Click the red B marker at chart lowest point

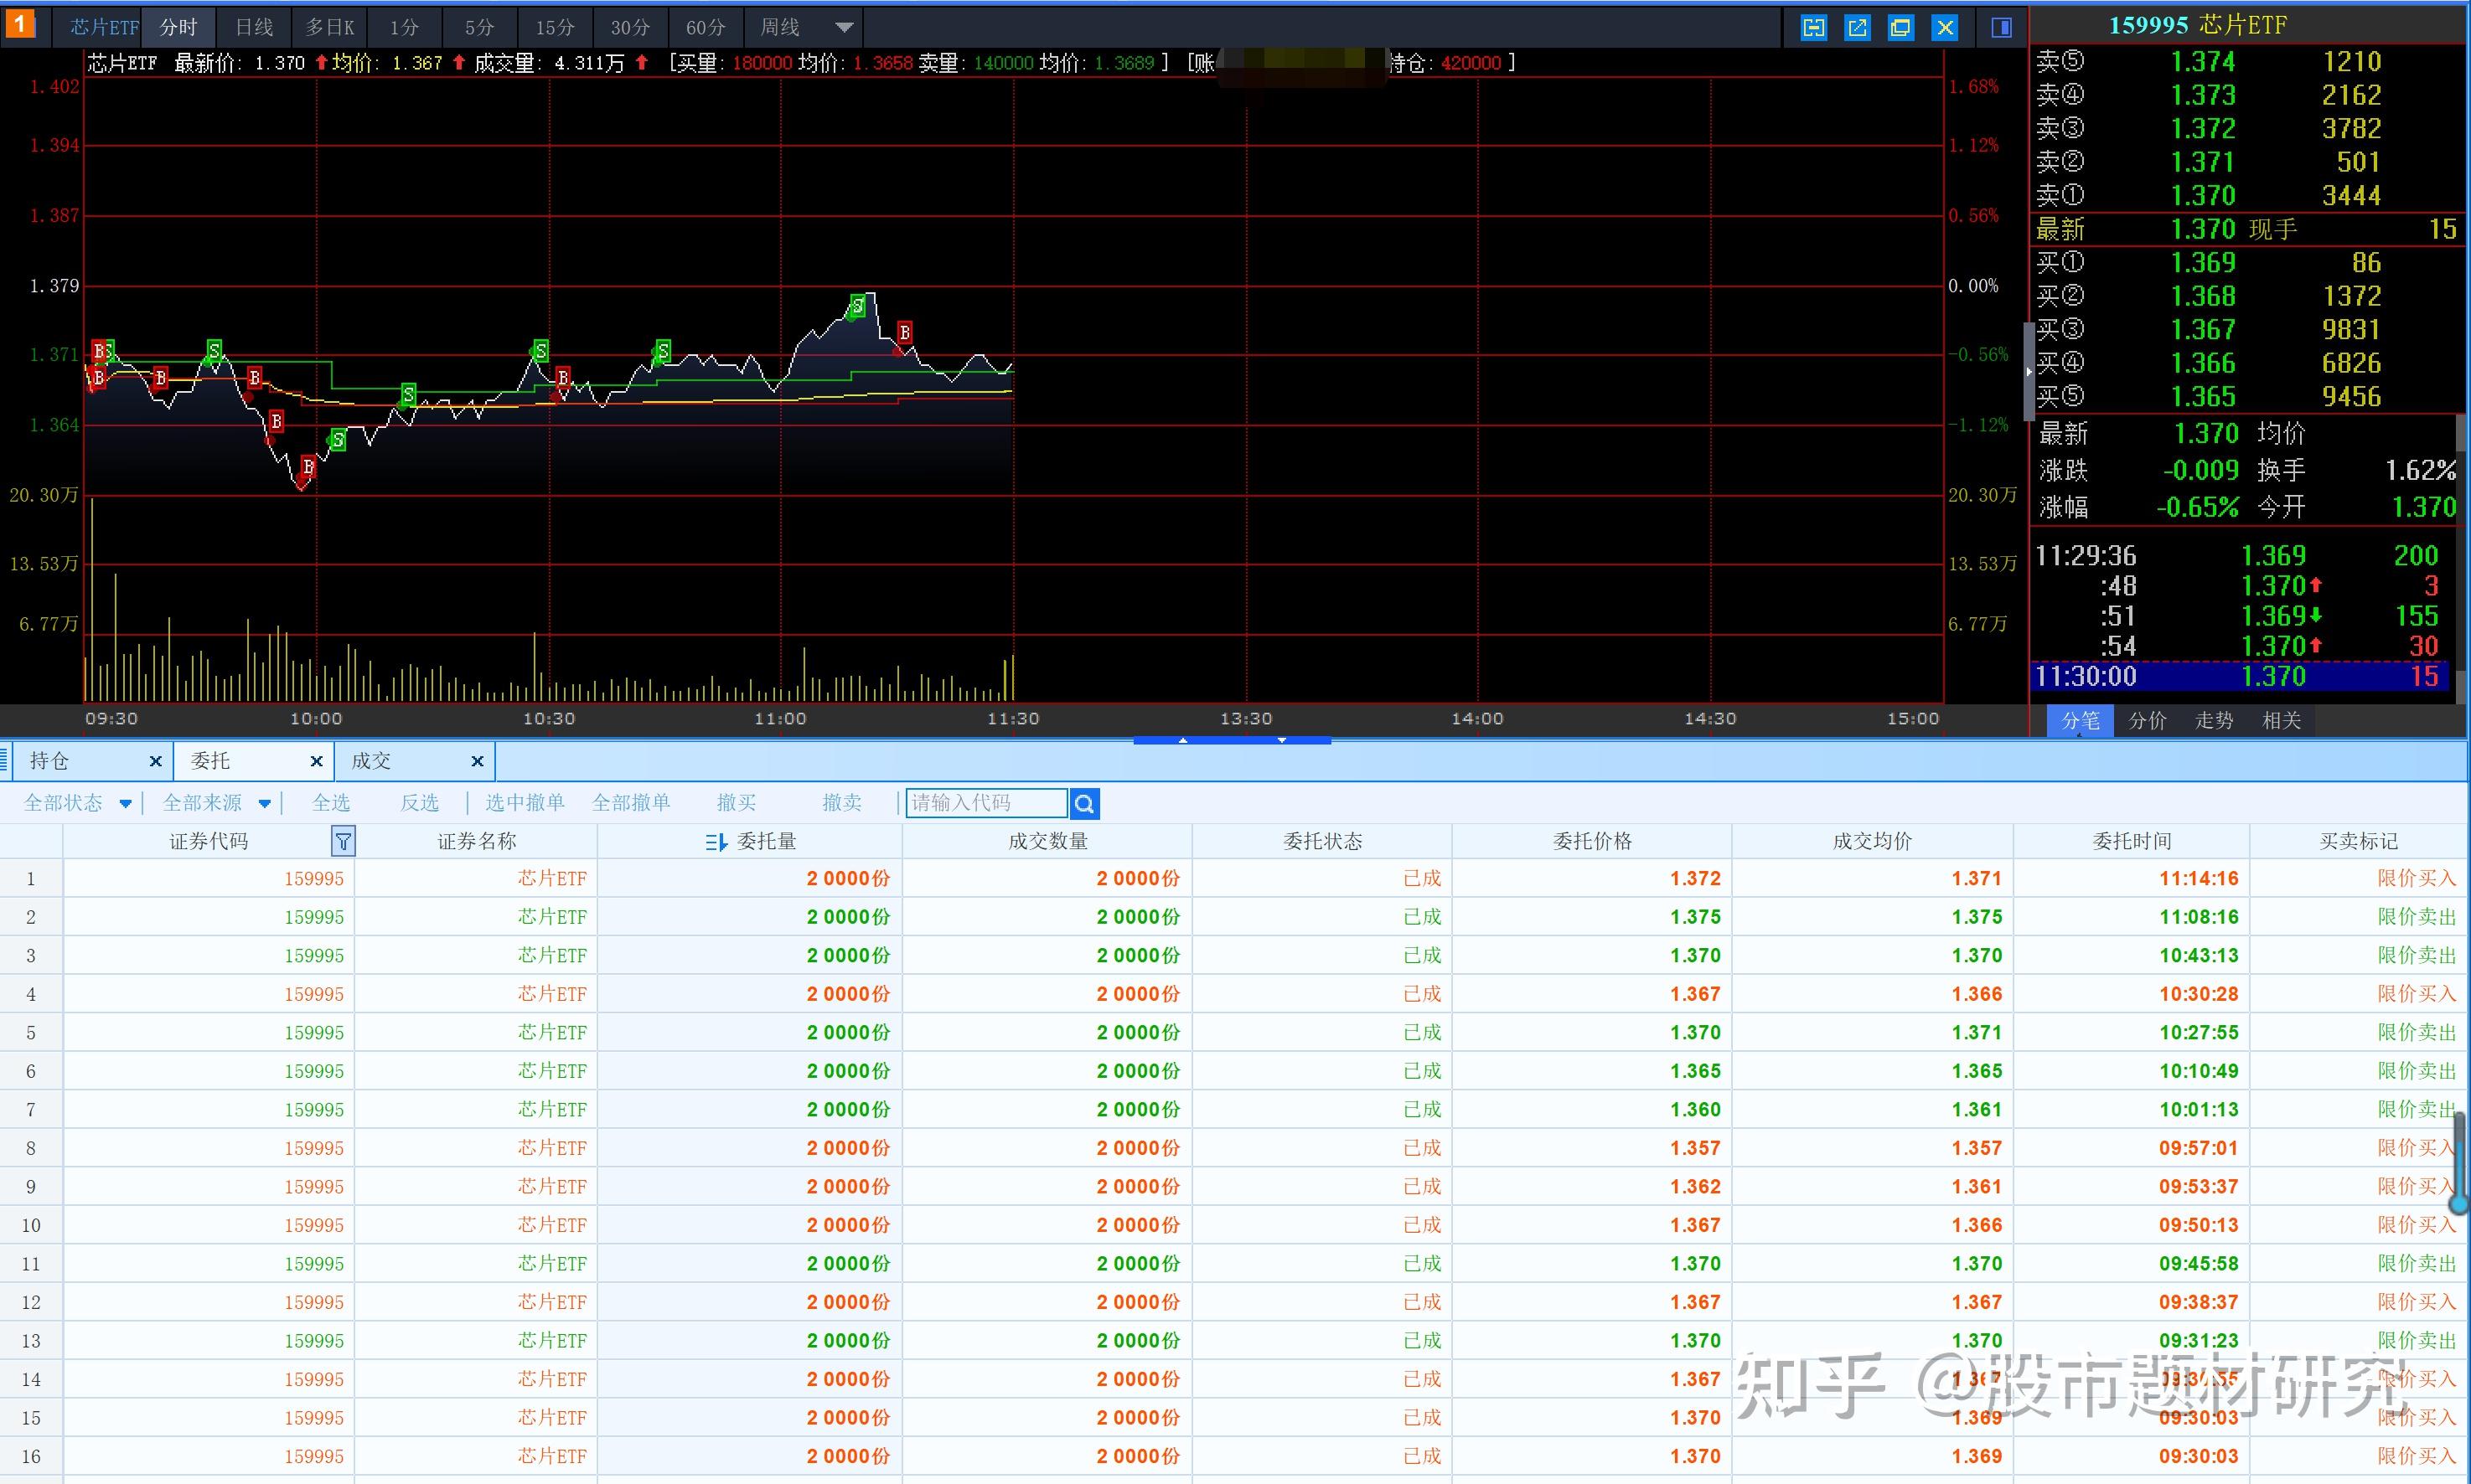tap(308, 467)
